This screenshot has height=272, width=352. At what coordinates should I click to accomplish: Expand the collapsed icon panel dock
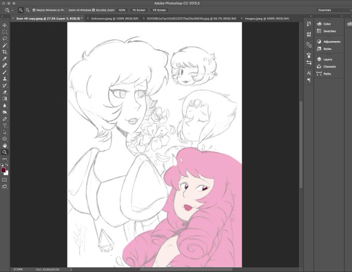click(311, 16)
